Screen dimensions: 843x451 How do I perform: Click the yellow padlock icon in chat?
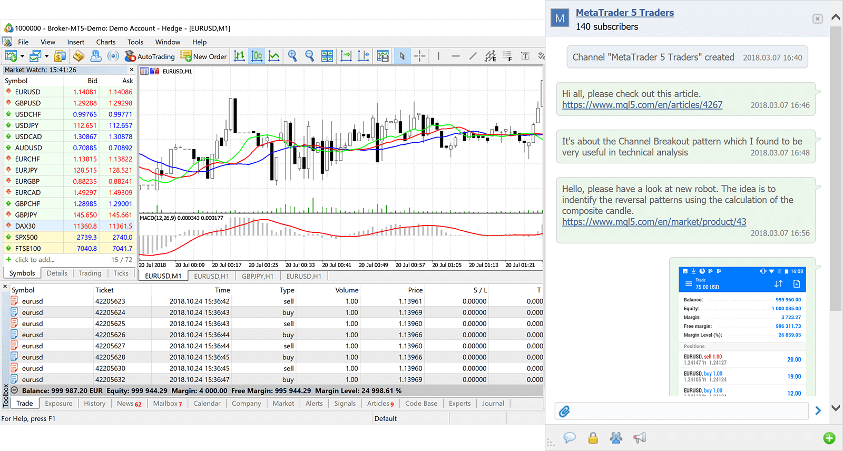(x=593, y=438)
